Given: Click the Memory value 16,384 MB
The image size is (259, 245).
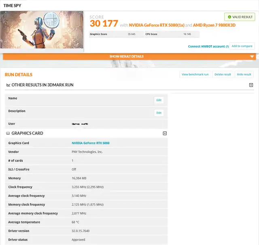Looking at the screenshot, I should pos(79,178).
